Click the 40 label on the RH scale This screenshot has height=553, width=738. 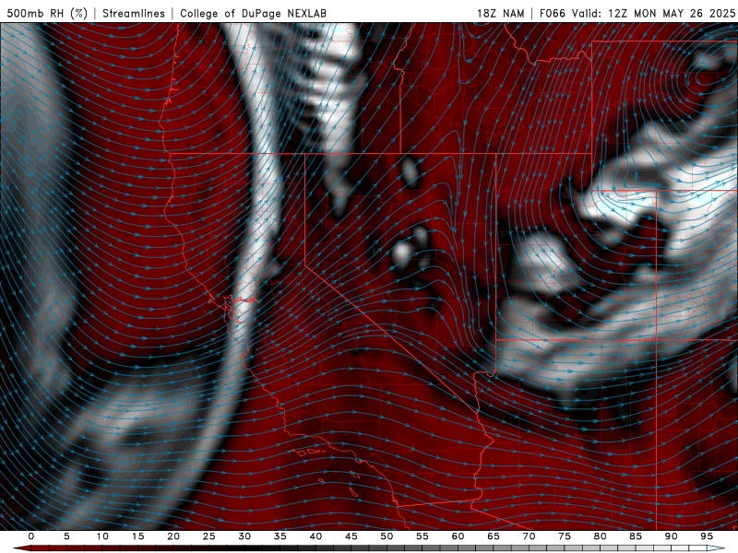pos(315,536)
